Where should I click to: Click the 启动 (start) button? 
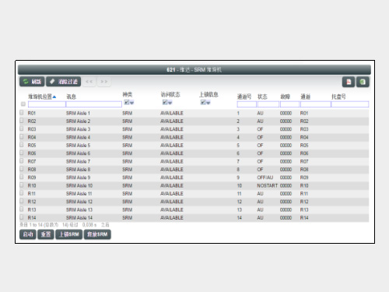pos(28,234)
